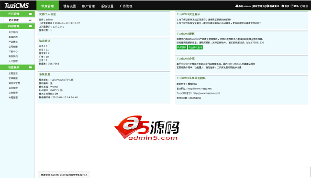
Task: Open 新闻动态 in the sidebar
Action: [13, 37]
